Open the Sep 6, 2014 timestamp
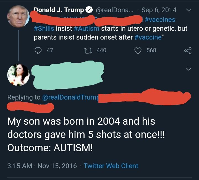Image resolution: width=199 pixels, height=180 pixels. pyautogui.click(x=159, y=10)
